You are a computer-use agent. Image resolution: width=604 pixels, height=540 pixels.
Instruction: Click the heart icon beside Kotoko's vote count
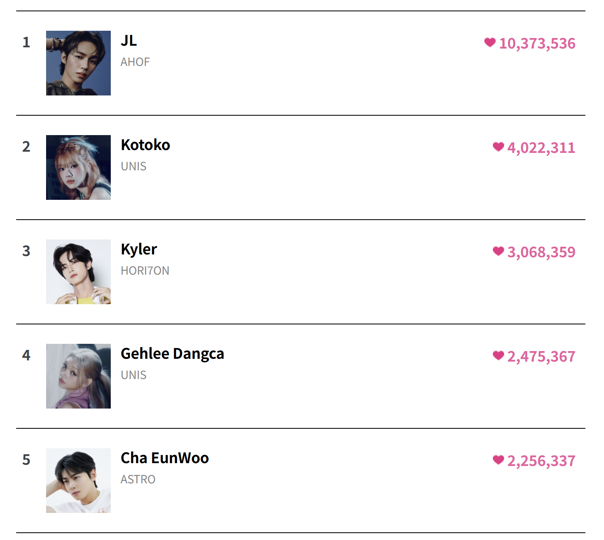pyautogui.click(x=498, y=147)
